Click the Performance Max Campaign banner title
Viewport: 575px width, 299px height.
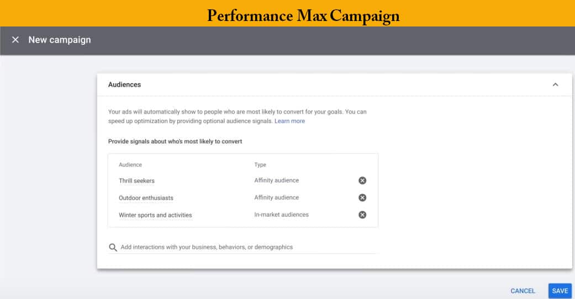point(303,16)
